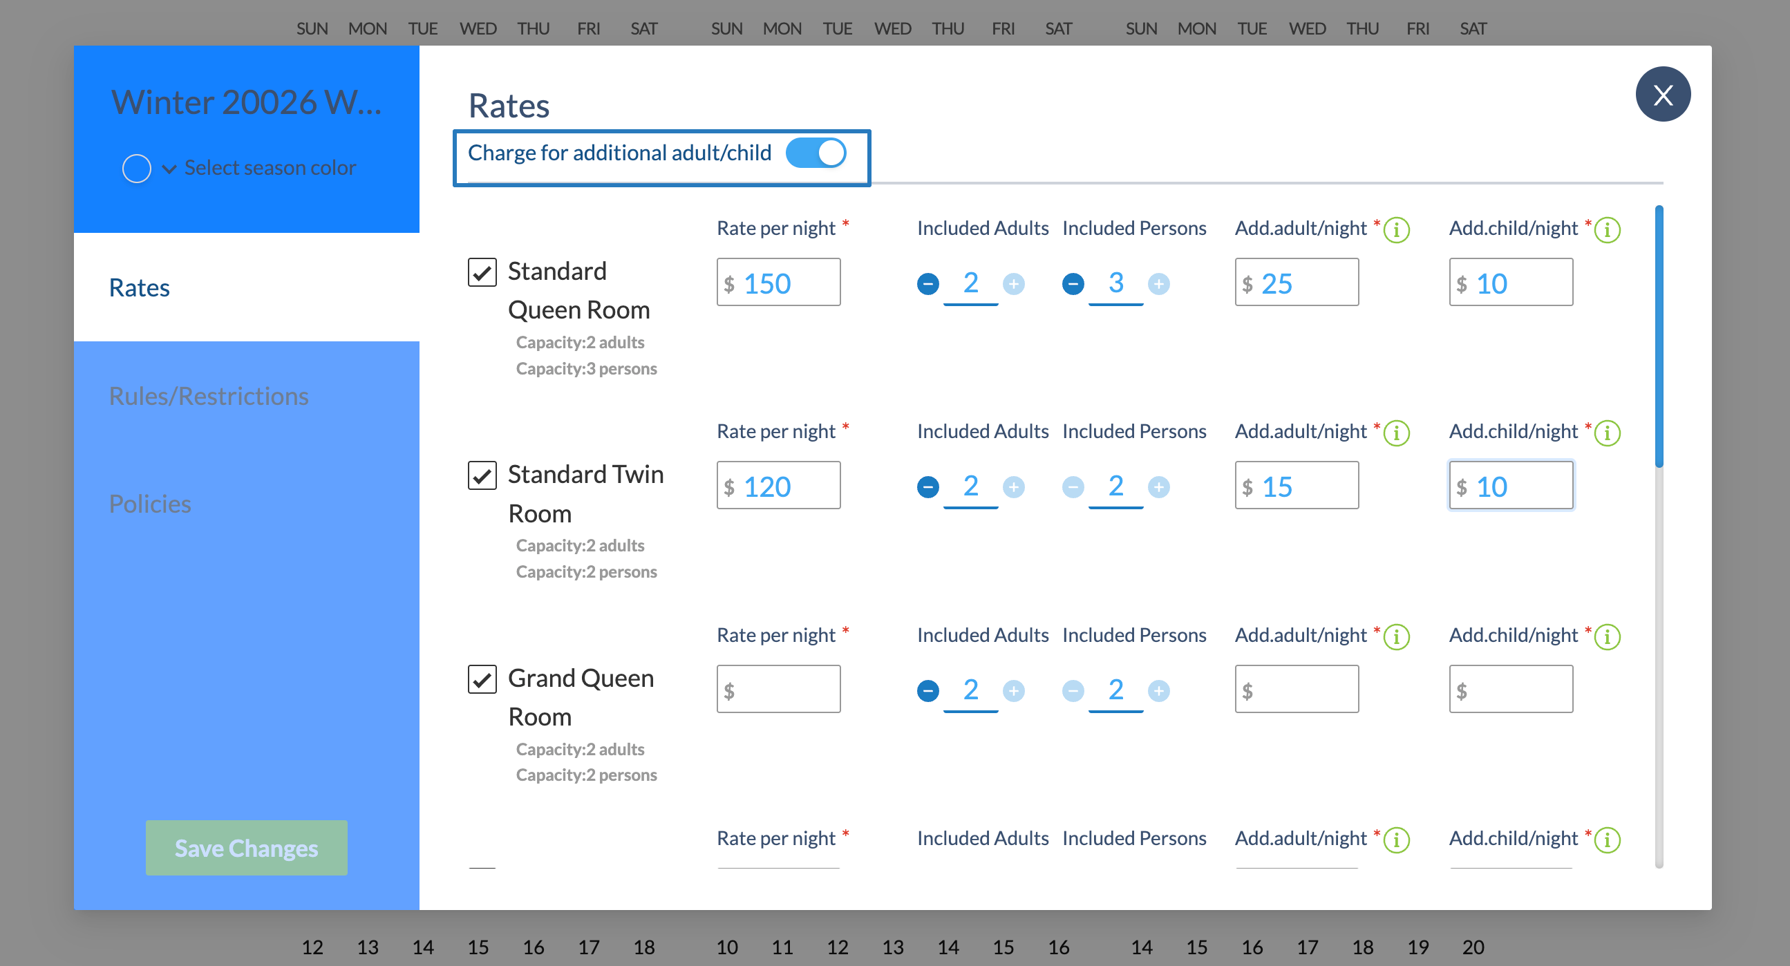Image resolution: width=1790 pixels, height=966 pixels.
Task: Disable Charge for additional adult/child toggle
Action: click(815, 153)
